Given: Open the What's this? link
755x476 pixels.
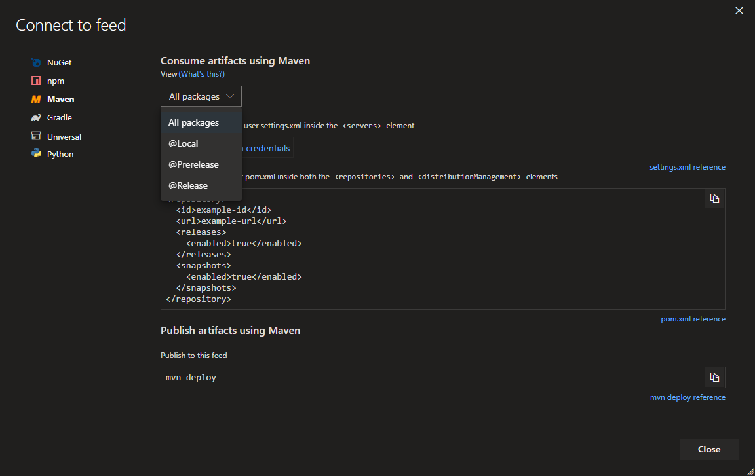Looking at the screenshot, I should click(x=201, y=74).
